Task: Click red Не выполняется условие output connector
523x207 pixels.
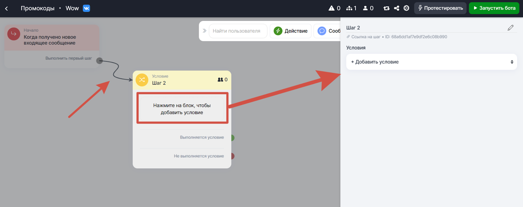Action: [232, 156]
